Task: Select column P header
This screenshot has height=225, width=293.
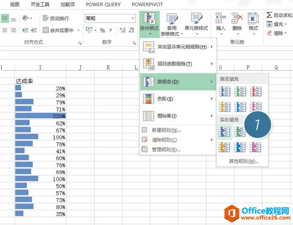Action: [x=248, y=67]
